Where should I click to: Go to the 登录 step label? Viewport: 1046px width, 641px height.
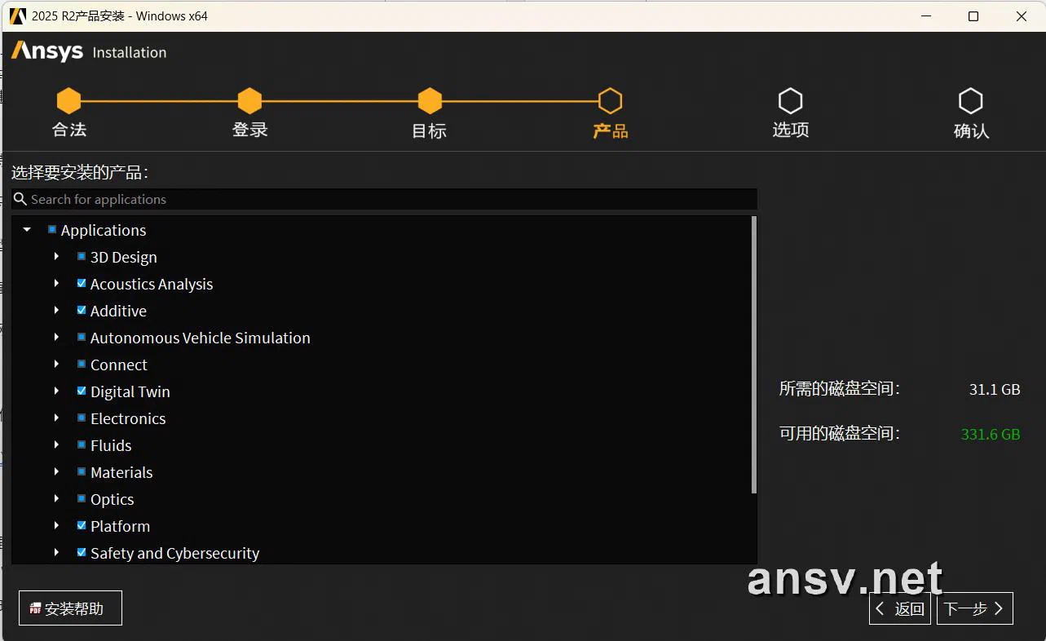(x=249, y=130)
